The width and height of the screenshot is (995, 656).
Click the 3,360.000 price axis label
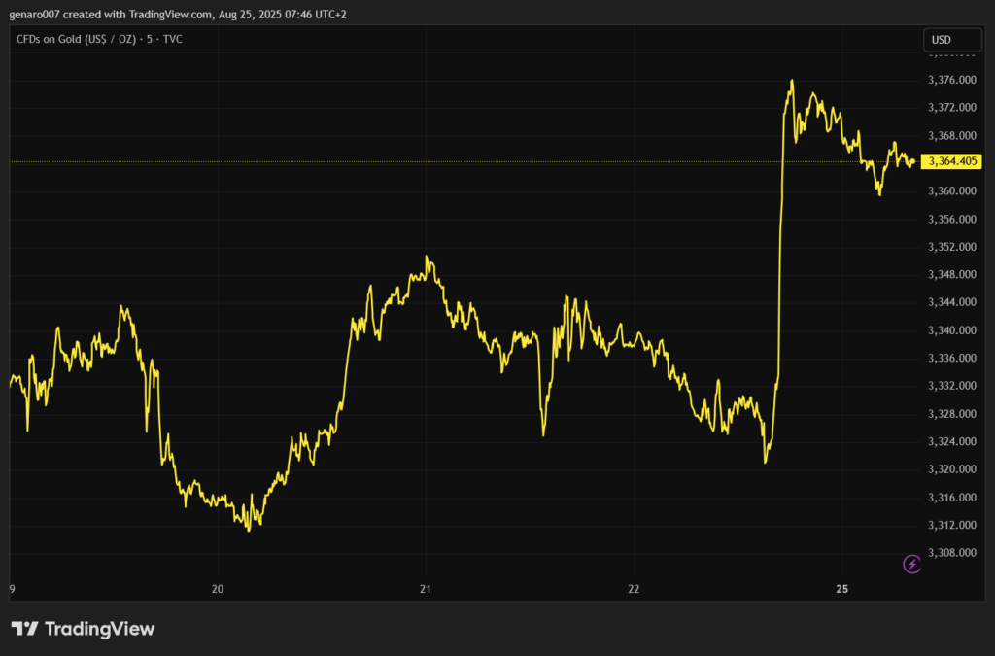pyautogui.click(x=951, y=191)
